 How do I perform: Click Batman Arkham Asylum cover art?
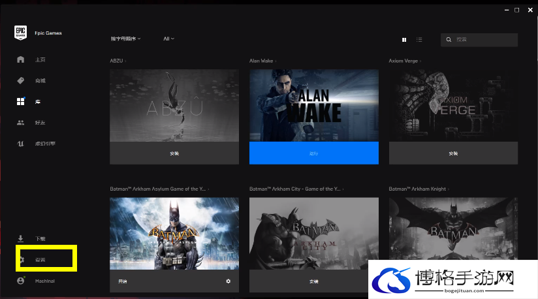click(174, 234)
